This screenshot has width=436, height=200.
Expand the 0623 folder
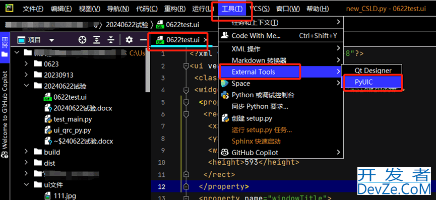click(x=26, y=64)
